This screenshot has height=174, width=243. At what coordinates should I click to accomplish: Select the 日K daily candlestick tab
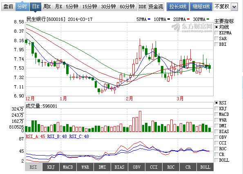tap(36, 7)
